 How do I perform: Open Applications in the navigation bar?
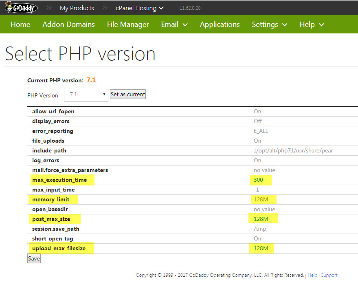tap(220, 24)
